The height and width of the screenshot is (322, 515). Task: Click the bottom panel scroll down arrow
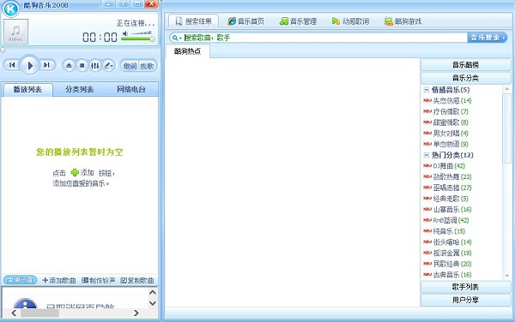pyautogui.click(x=153, y=303)
